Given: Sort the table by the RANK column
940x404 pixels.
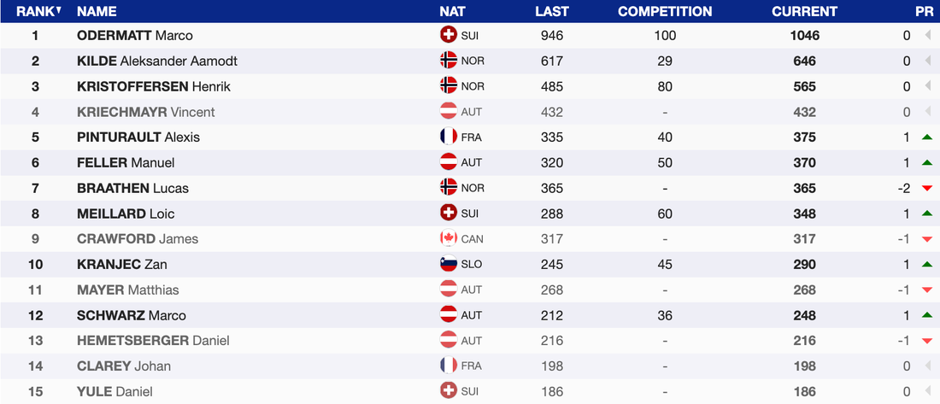Looking at the screenshot, I should [x=35, y=11].
